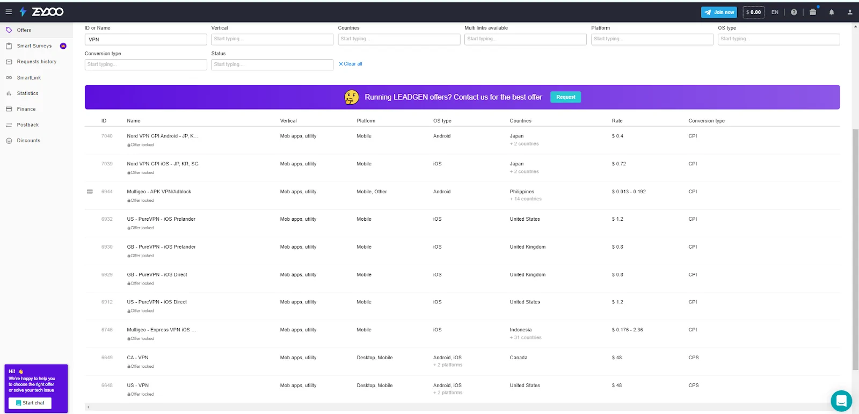The image size is (859, 414).
Task: Open the Statistics sidebar menu item
Action: coord(27,93)
